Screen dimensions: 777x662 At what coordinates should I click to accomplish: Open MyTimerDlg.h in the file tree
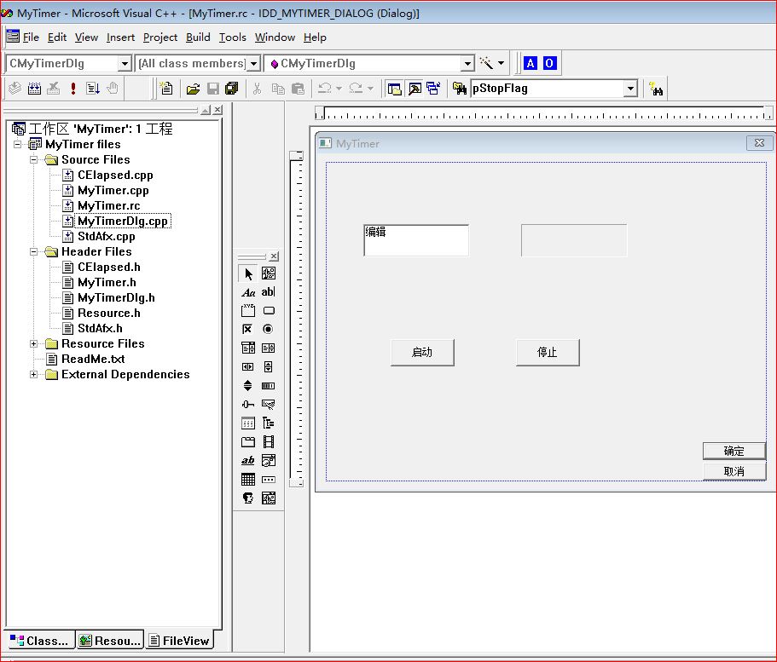coord(116,297)
